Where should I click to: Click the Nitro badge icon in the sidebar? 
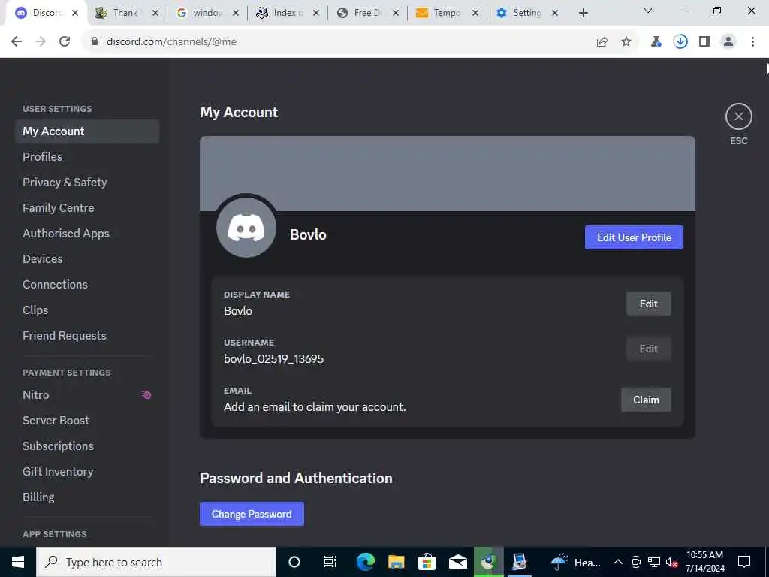coord(146,395)
